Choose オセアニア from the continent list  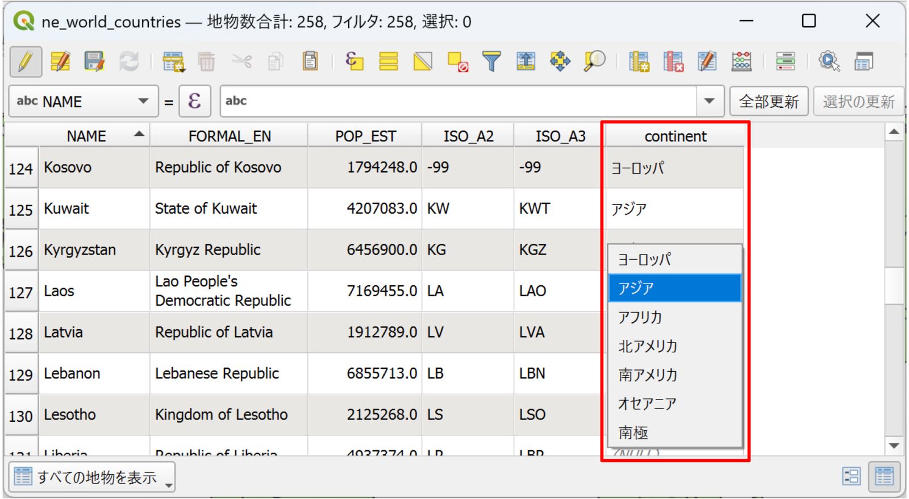pos(675,404)
